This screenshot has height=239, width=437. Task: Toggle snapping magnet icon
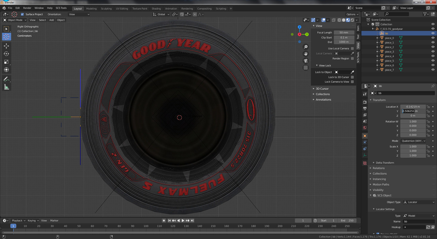182,14
